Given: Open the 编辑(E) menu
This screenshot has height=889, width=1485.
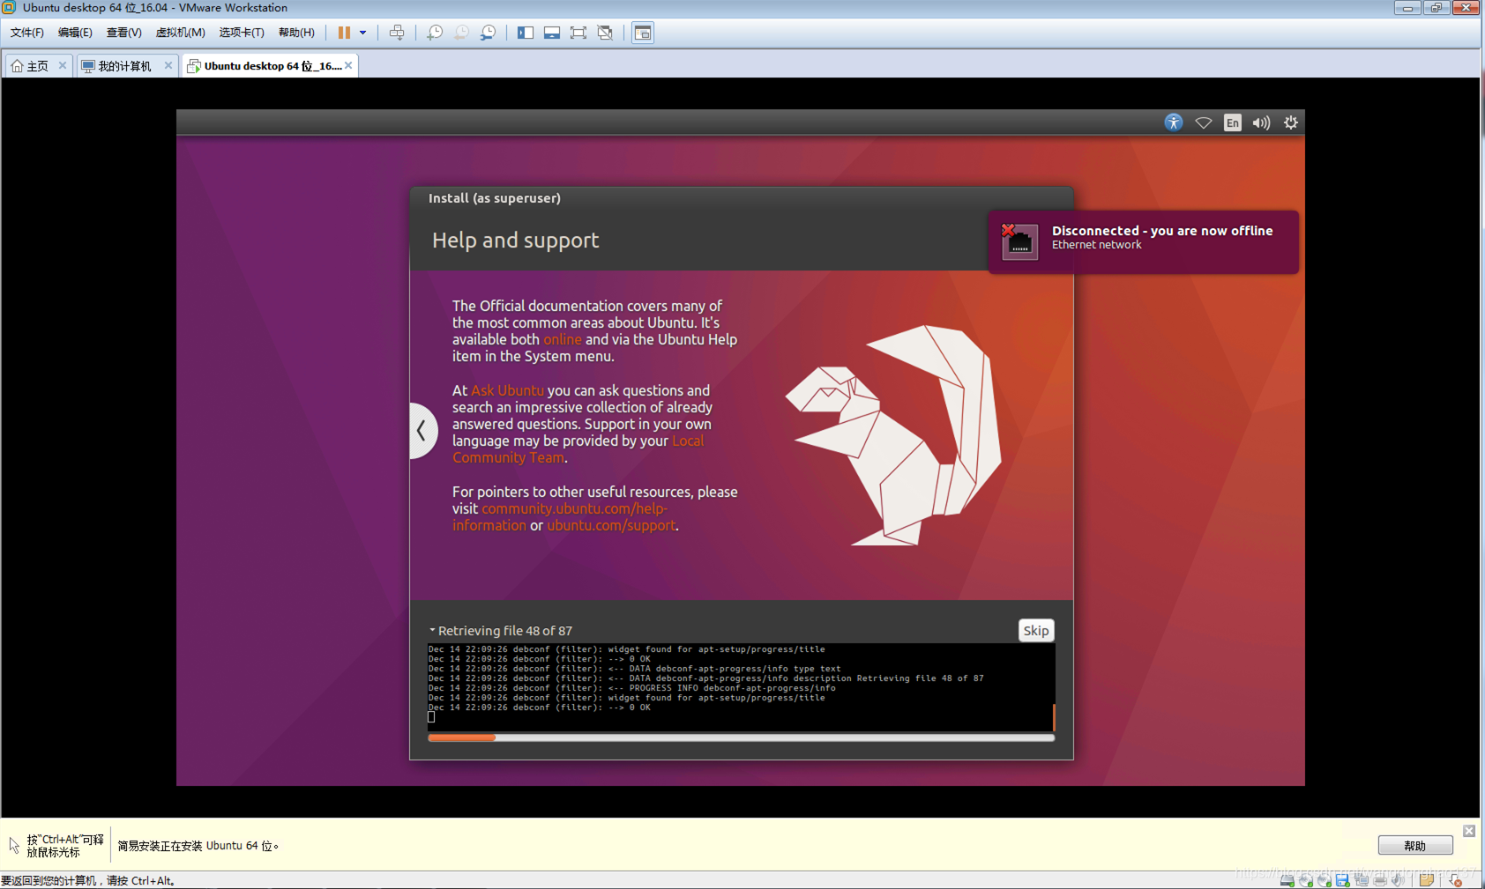Looking at the screenshot, I should 75,33.
